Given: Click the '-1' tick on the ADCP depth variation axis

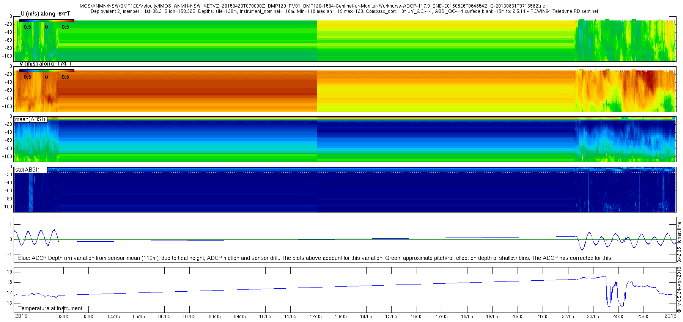Looking at the screenshot, I should 10,255.
